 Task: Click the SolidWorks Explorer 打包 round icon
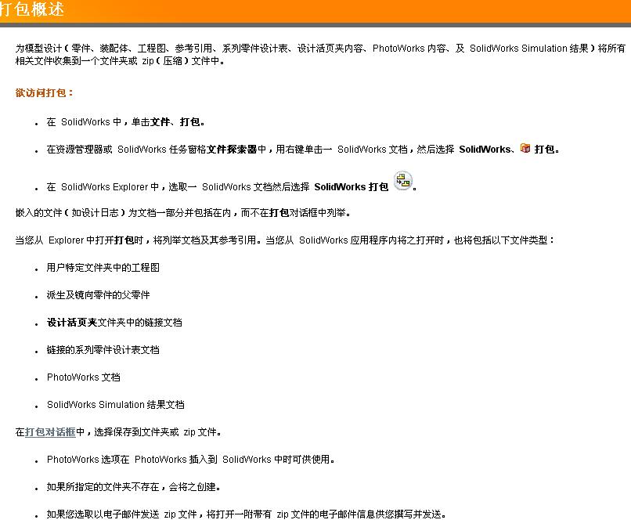click(x=403, y=181)
